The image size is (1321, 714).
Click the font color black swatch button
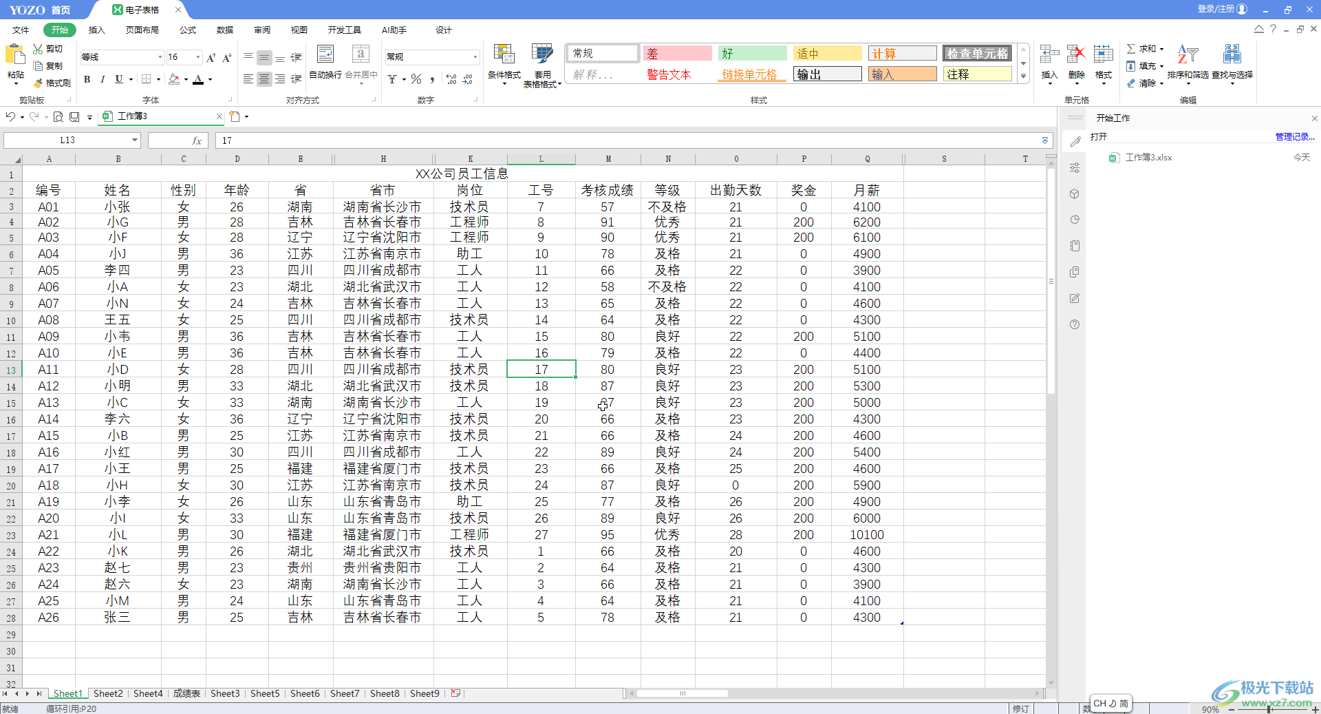198,79
